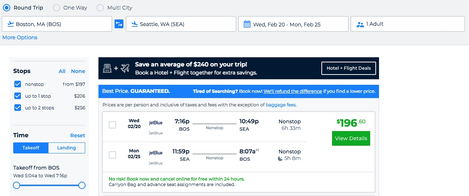Choose the Multi City radio button
469x196 pixels.
[x=100, y=8]
